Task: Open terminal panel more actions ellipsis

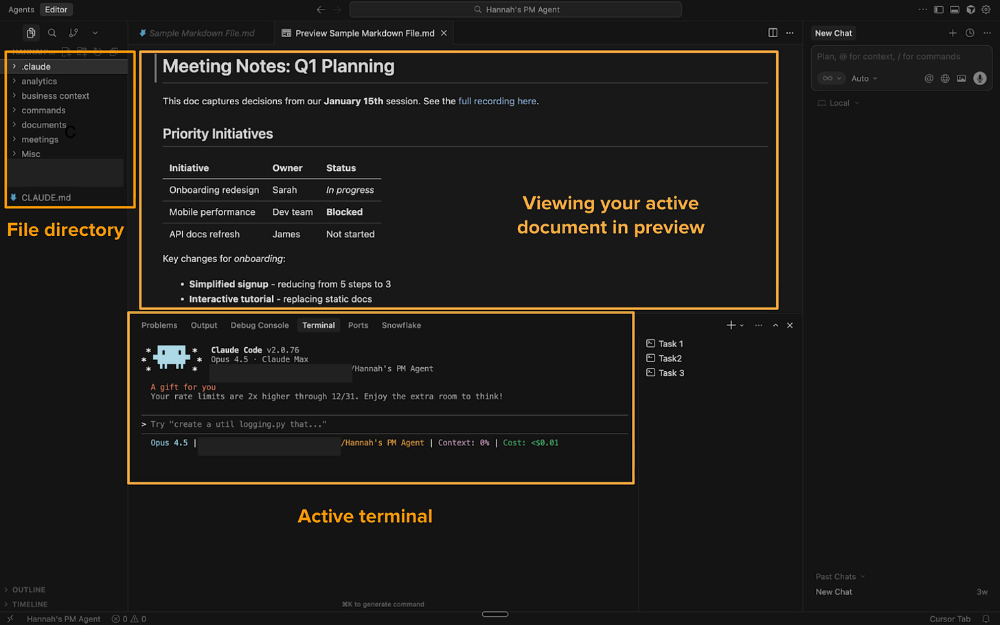Action: [x=758, y=325]
